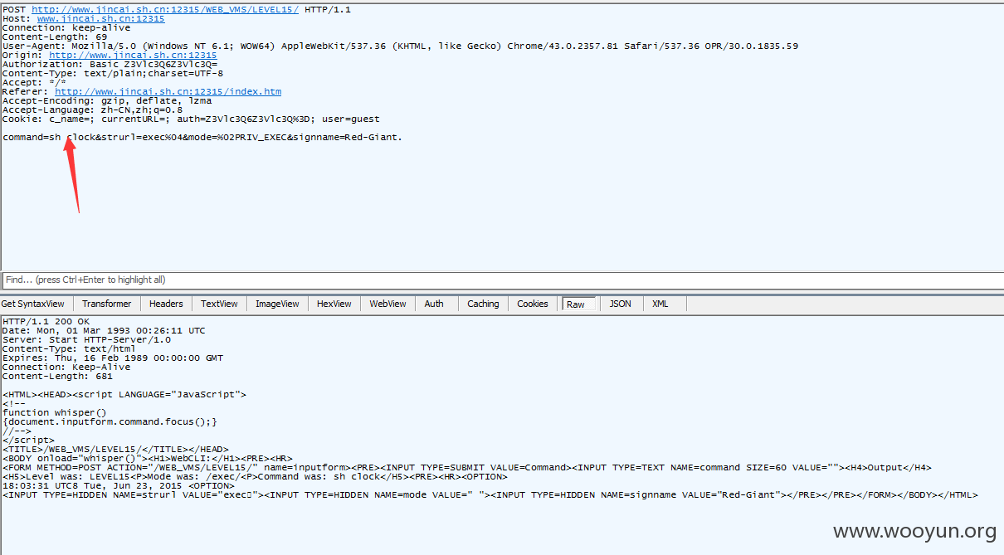This screenshot has height=555, width=1004.
Task: Click the BODY onload whisper line
Action: [x=147, y=458]
